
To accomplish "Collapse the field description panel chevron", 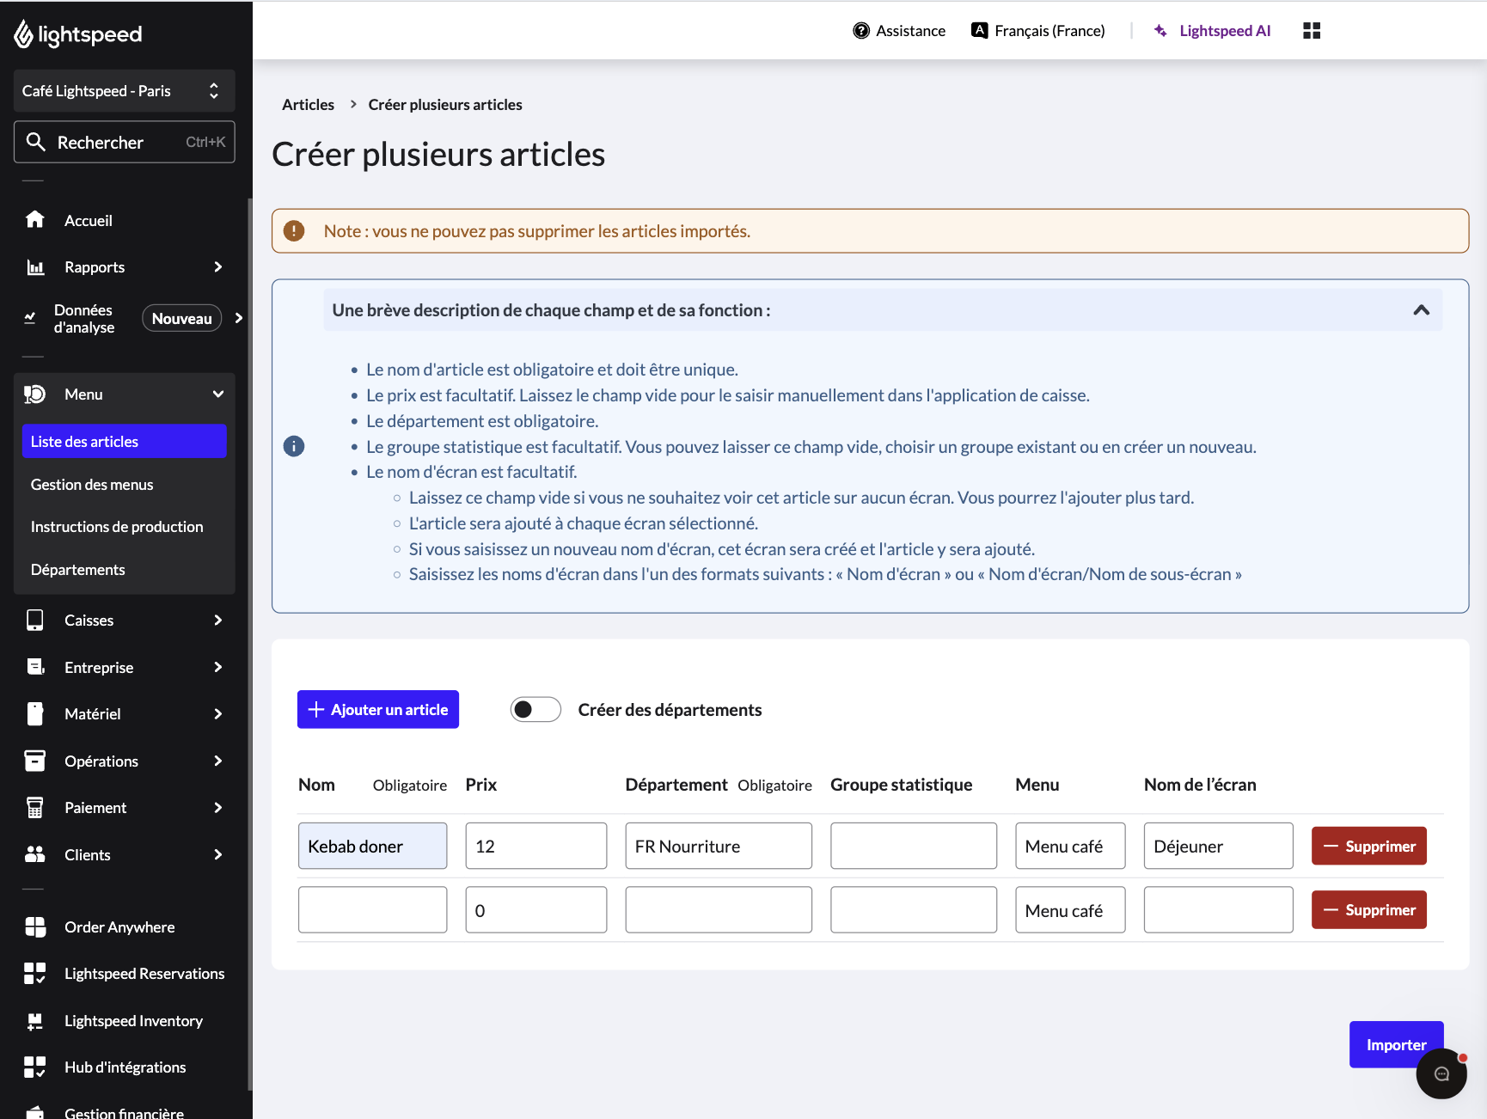I will (1422, 310).
